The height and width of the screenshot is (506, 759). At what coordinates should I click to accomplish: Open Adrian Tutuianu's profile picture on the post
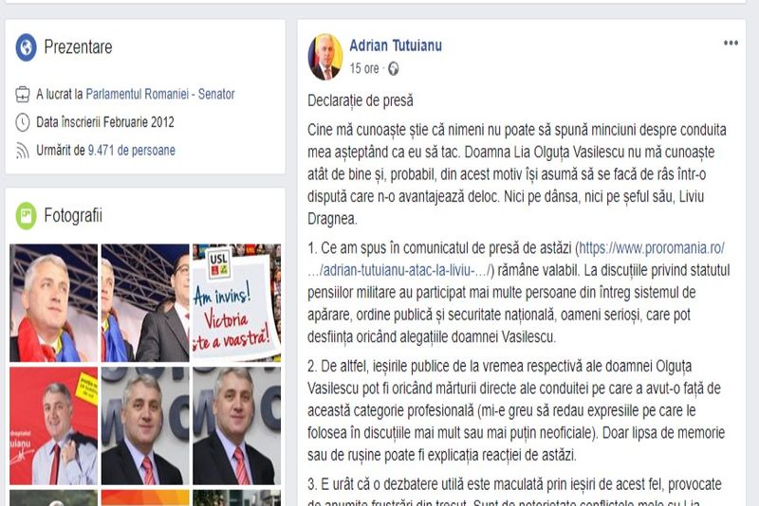tap(325, 57)
